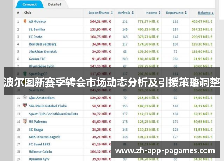Select US Palermo income 126,25 Mill. €
This screenshot has height=162, width=224.
(148, 122)
